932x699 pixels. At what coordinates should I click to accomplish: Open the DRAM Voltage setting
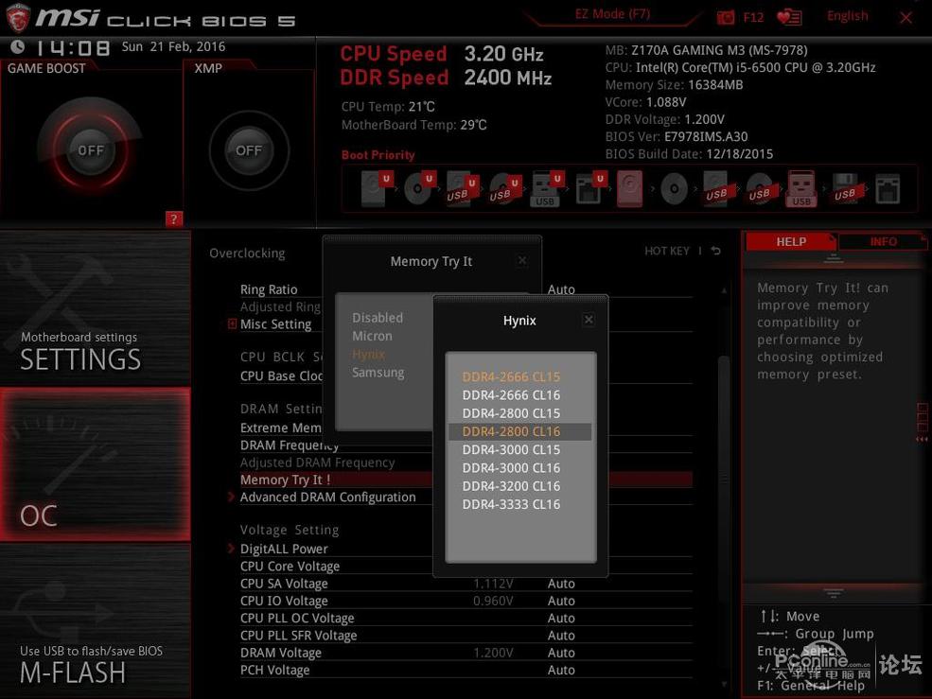466,653
